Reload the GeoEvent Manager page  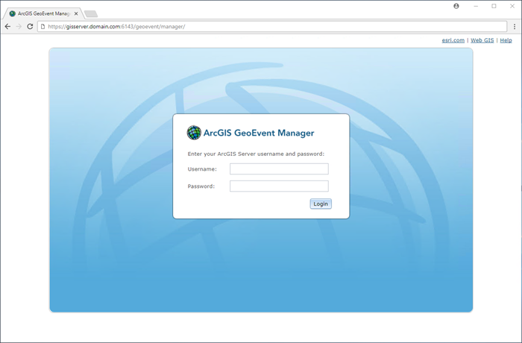point(30,26)
